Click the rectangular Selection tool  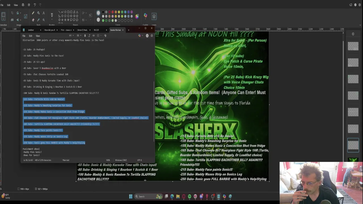[3, 15]
